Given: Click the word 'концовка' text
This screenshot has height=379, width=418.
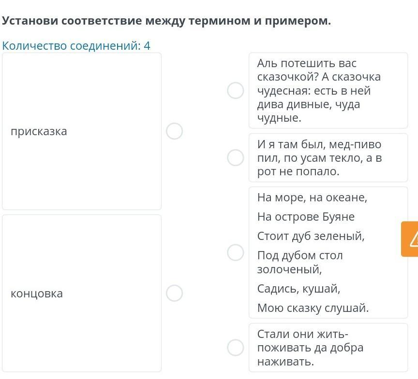Looking at the screenshot, I should (x=37, y=294).
